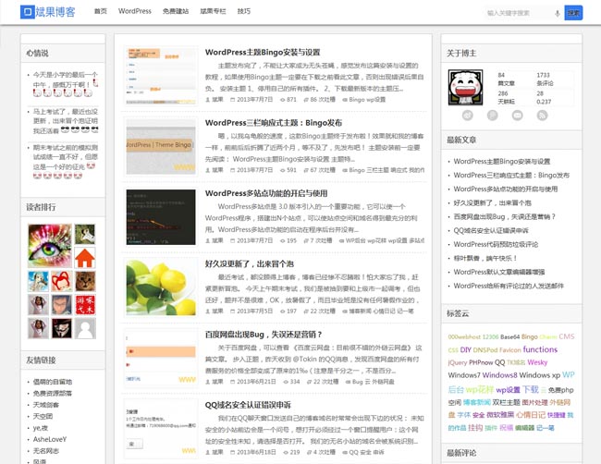Go to the 首页 home menu item
Screen dimensions: 601x464
[x=101, y=11]
